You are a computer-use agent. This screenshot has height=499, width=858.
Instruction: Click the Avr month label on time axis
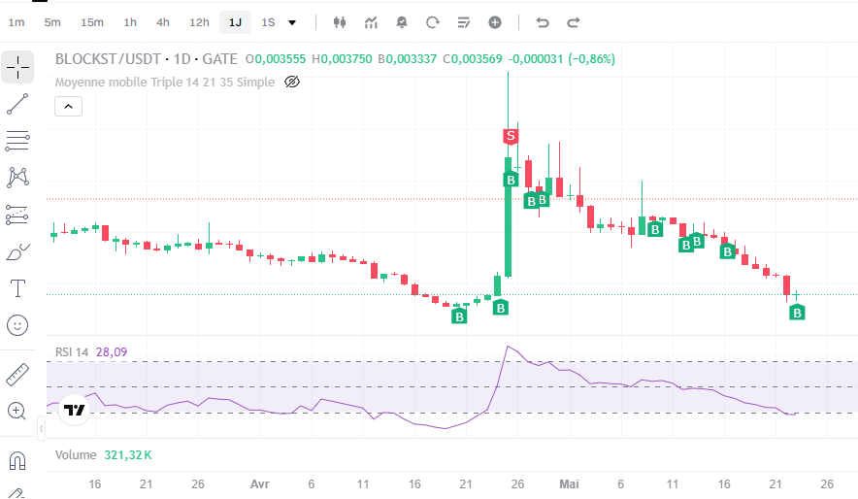260,484
